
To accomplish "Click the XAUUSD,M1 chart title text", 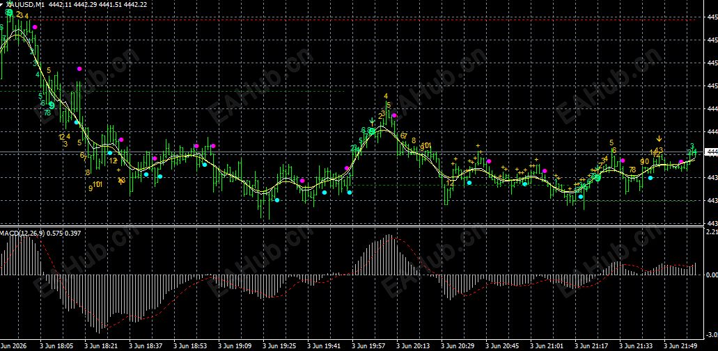I will [x=26, y=4].
